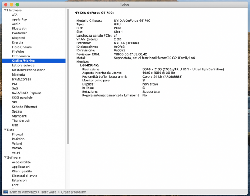Image resolution: width=250 pixels, height=196 pixels.
Task: Select Wi-Fi under Rete
Action: tap(16, 152)
